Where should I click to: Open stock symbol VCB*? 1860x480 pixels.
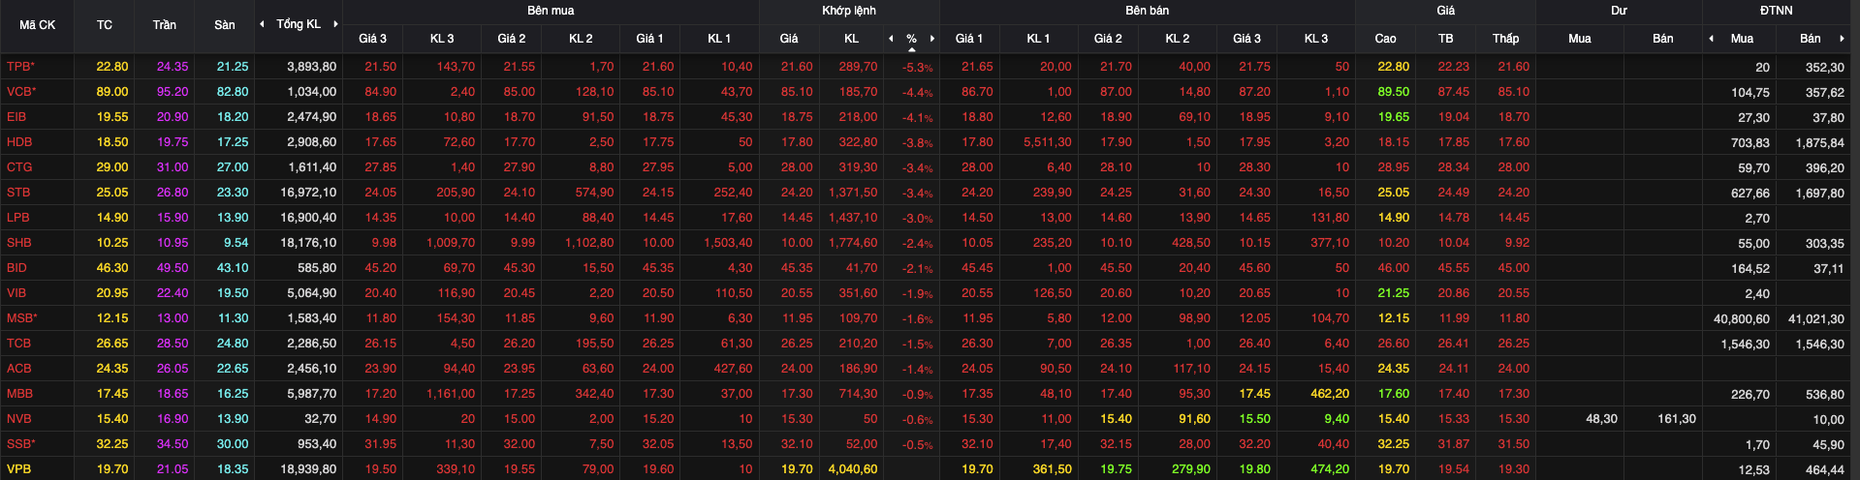click(21, 92)
